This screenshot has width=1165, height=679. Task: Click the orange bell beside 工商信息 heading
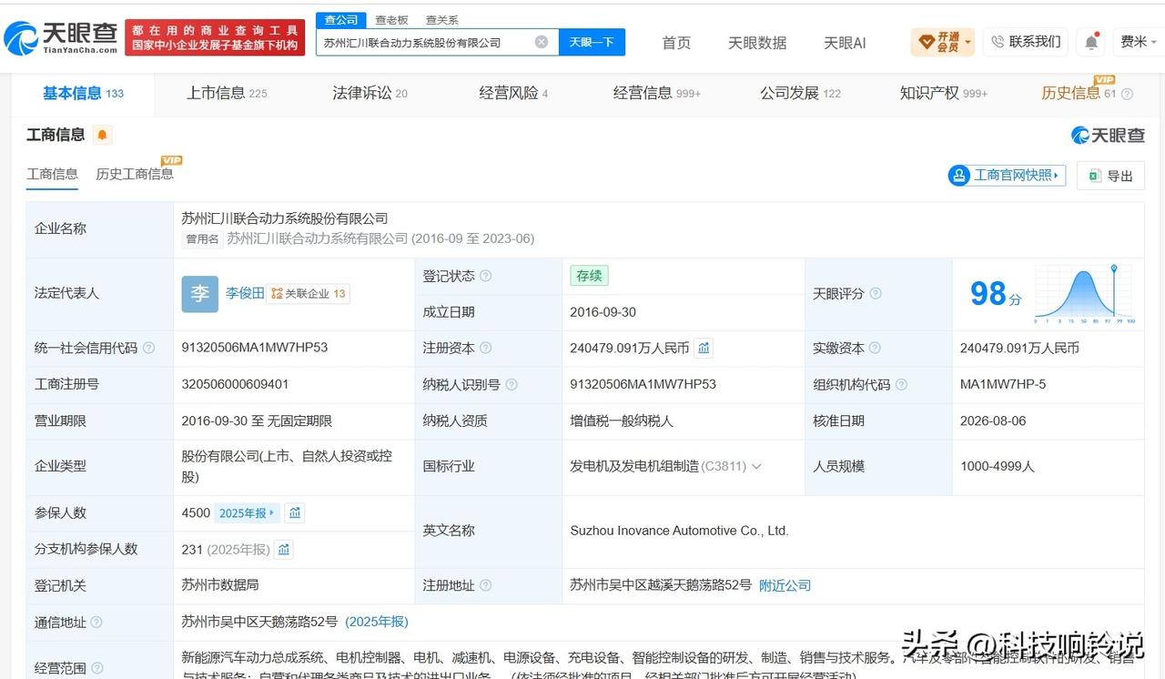click(103, 135)
